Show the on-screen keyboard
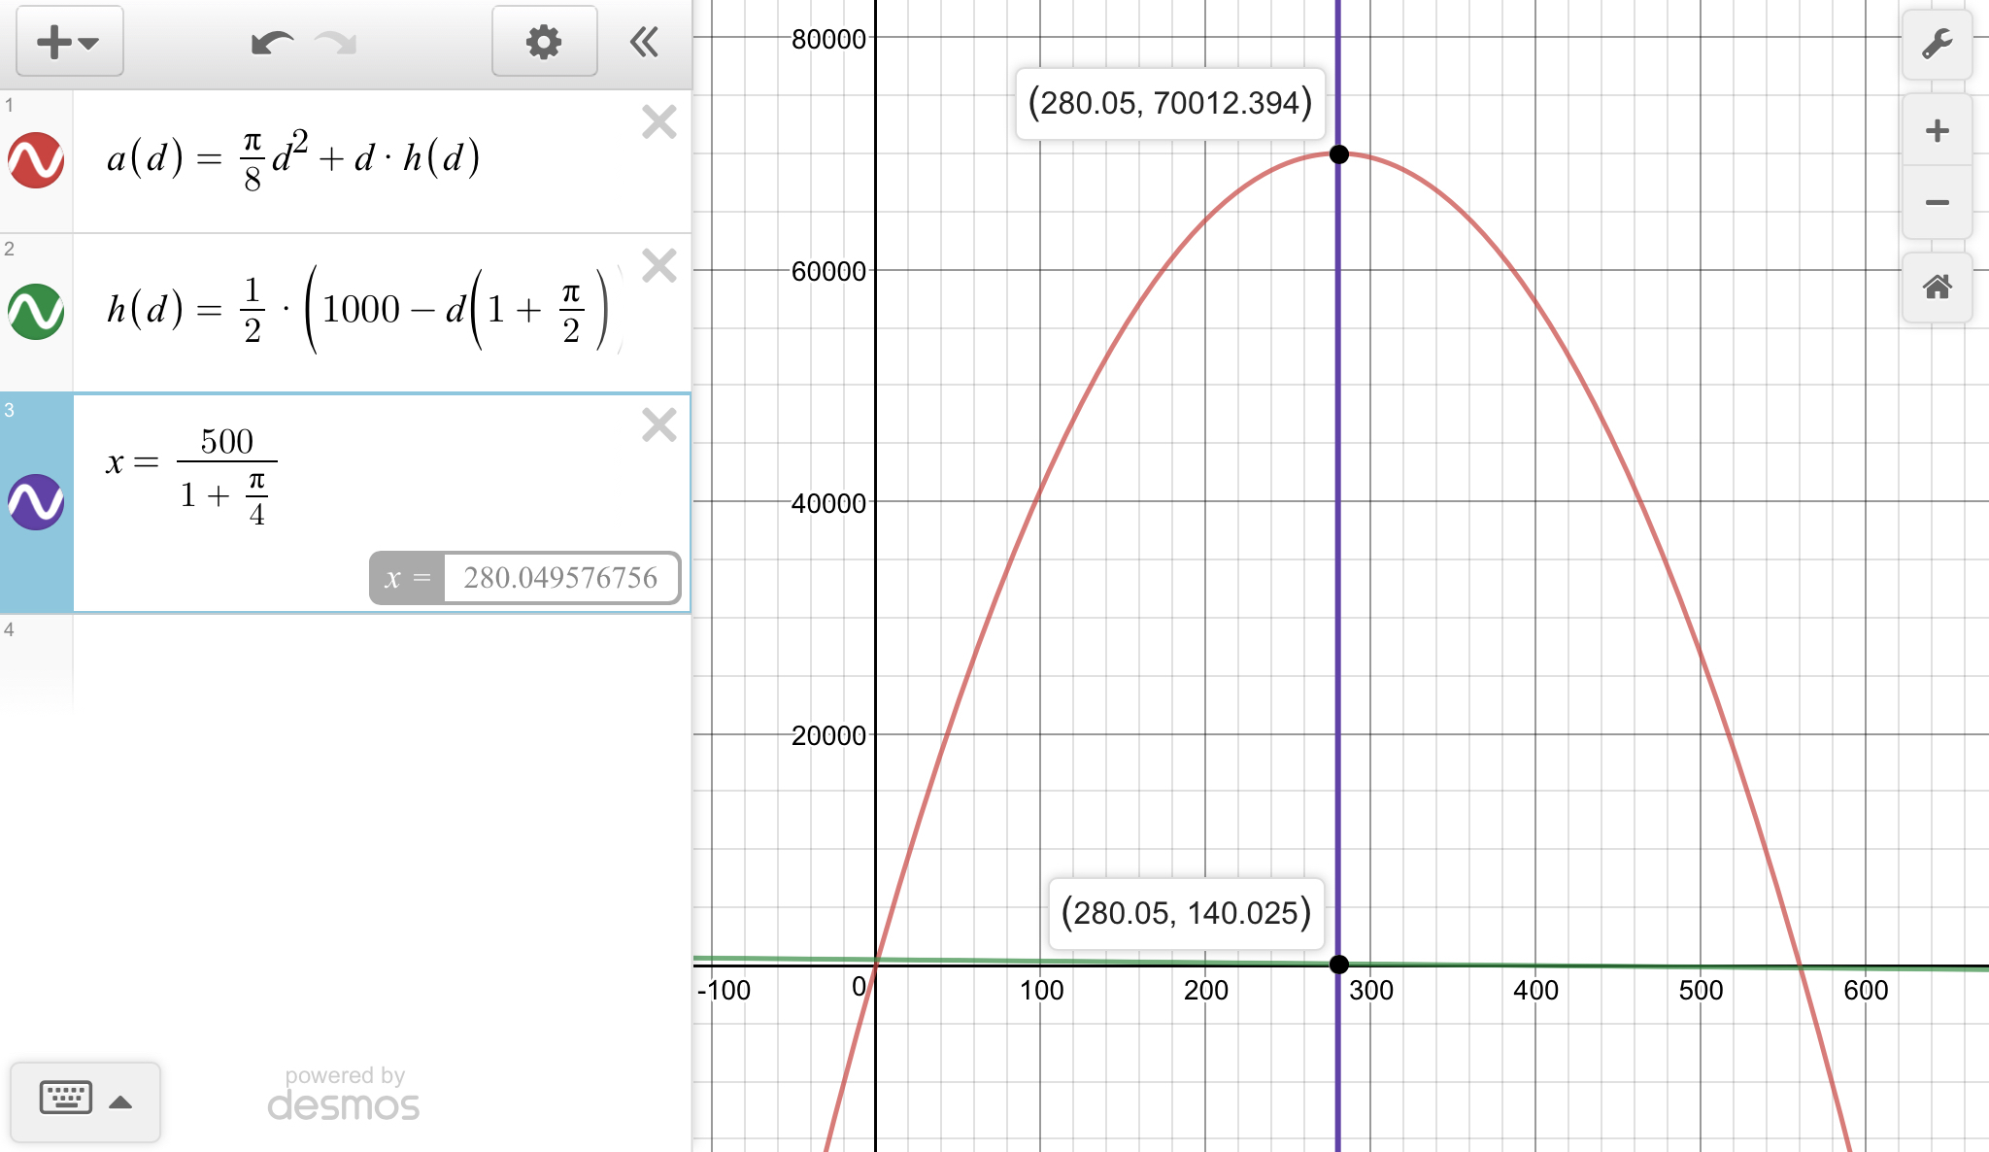Screen dimensions: 1989x1152 pos(66,1099)
